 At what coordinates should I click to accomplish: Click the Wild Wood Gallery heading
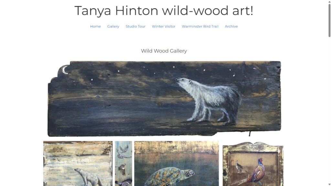(164, 51)
